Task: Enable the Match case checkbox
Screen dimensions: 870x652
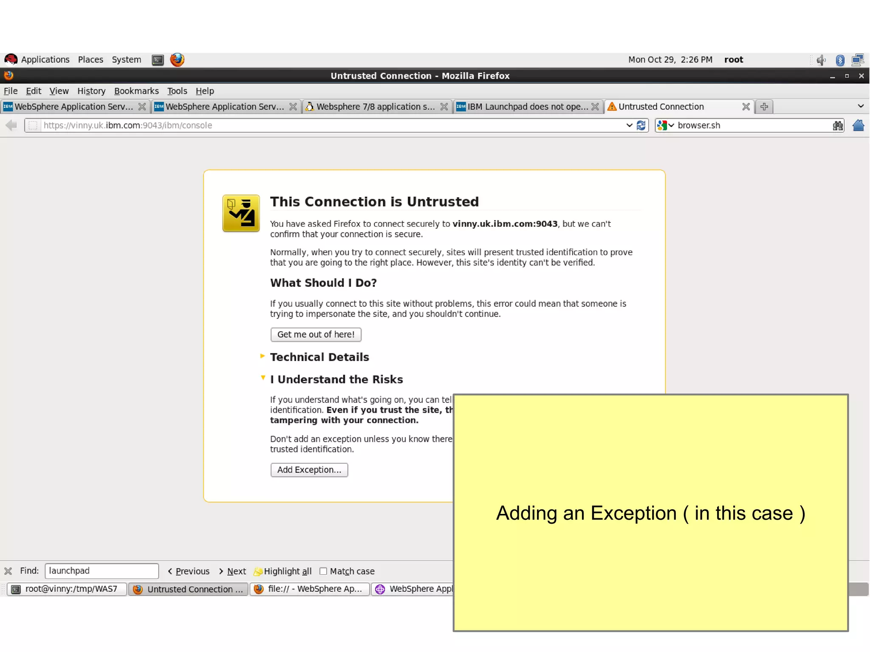Action: (323, 571)
